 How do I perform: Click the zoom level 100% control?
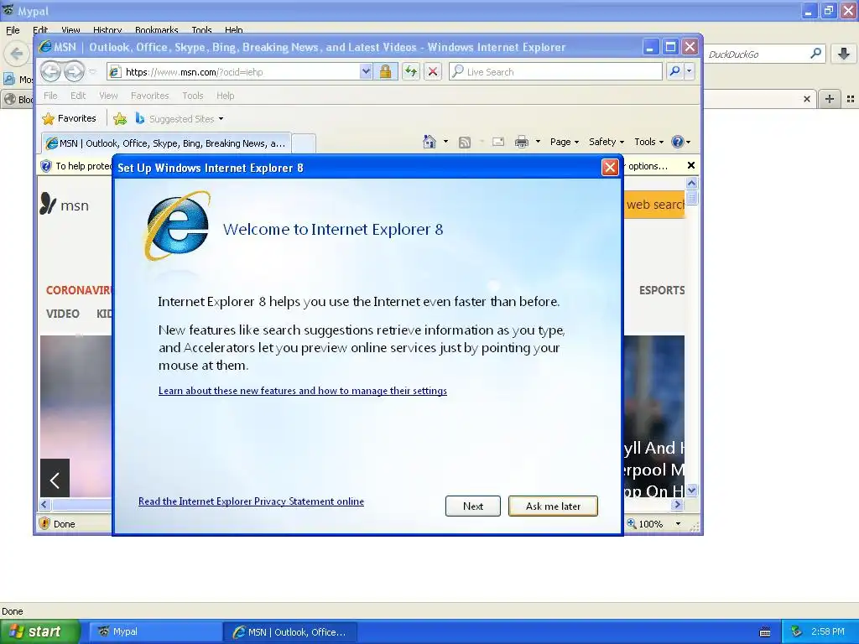click(x=645, y=523)
